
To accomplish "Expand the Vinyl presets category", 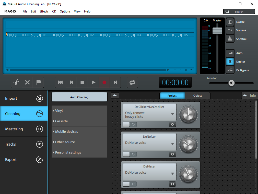I will point(79,111).
